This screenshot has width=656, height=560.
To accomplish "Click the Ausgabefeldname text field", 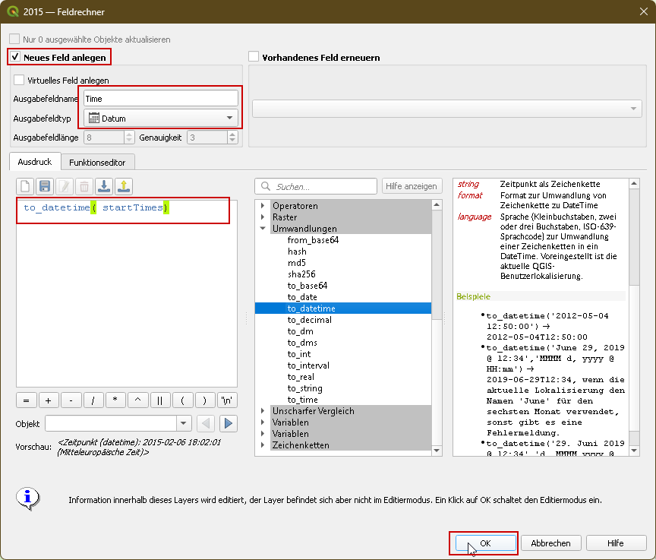I will [x=160, y=99].
